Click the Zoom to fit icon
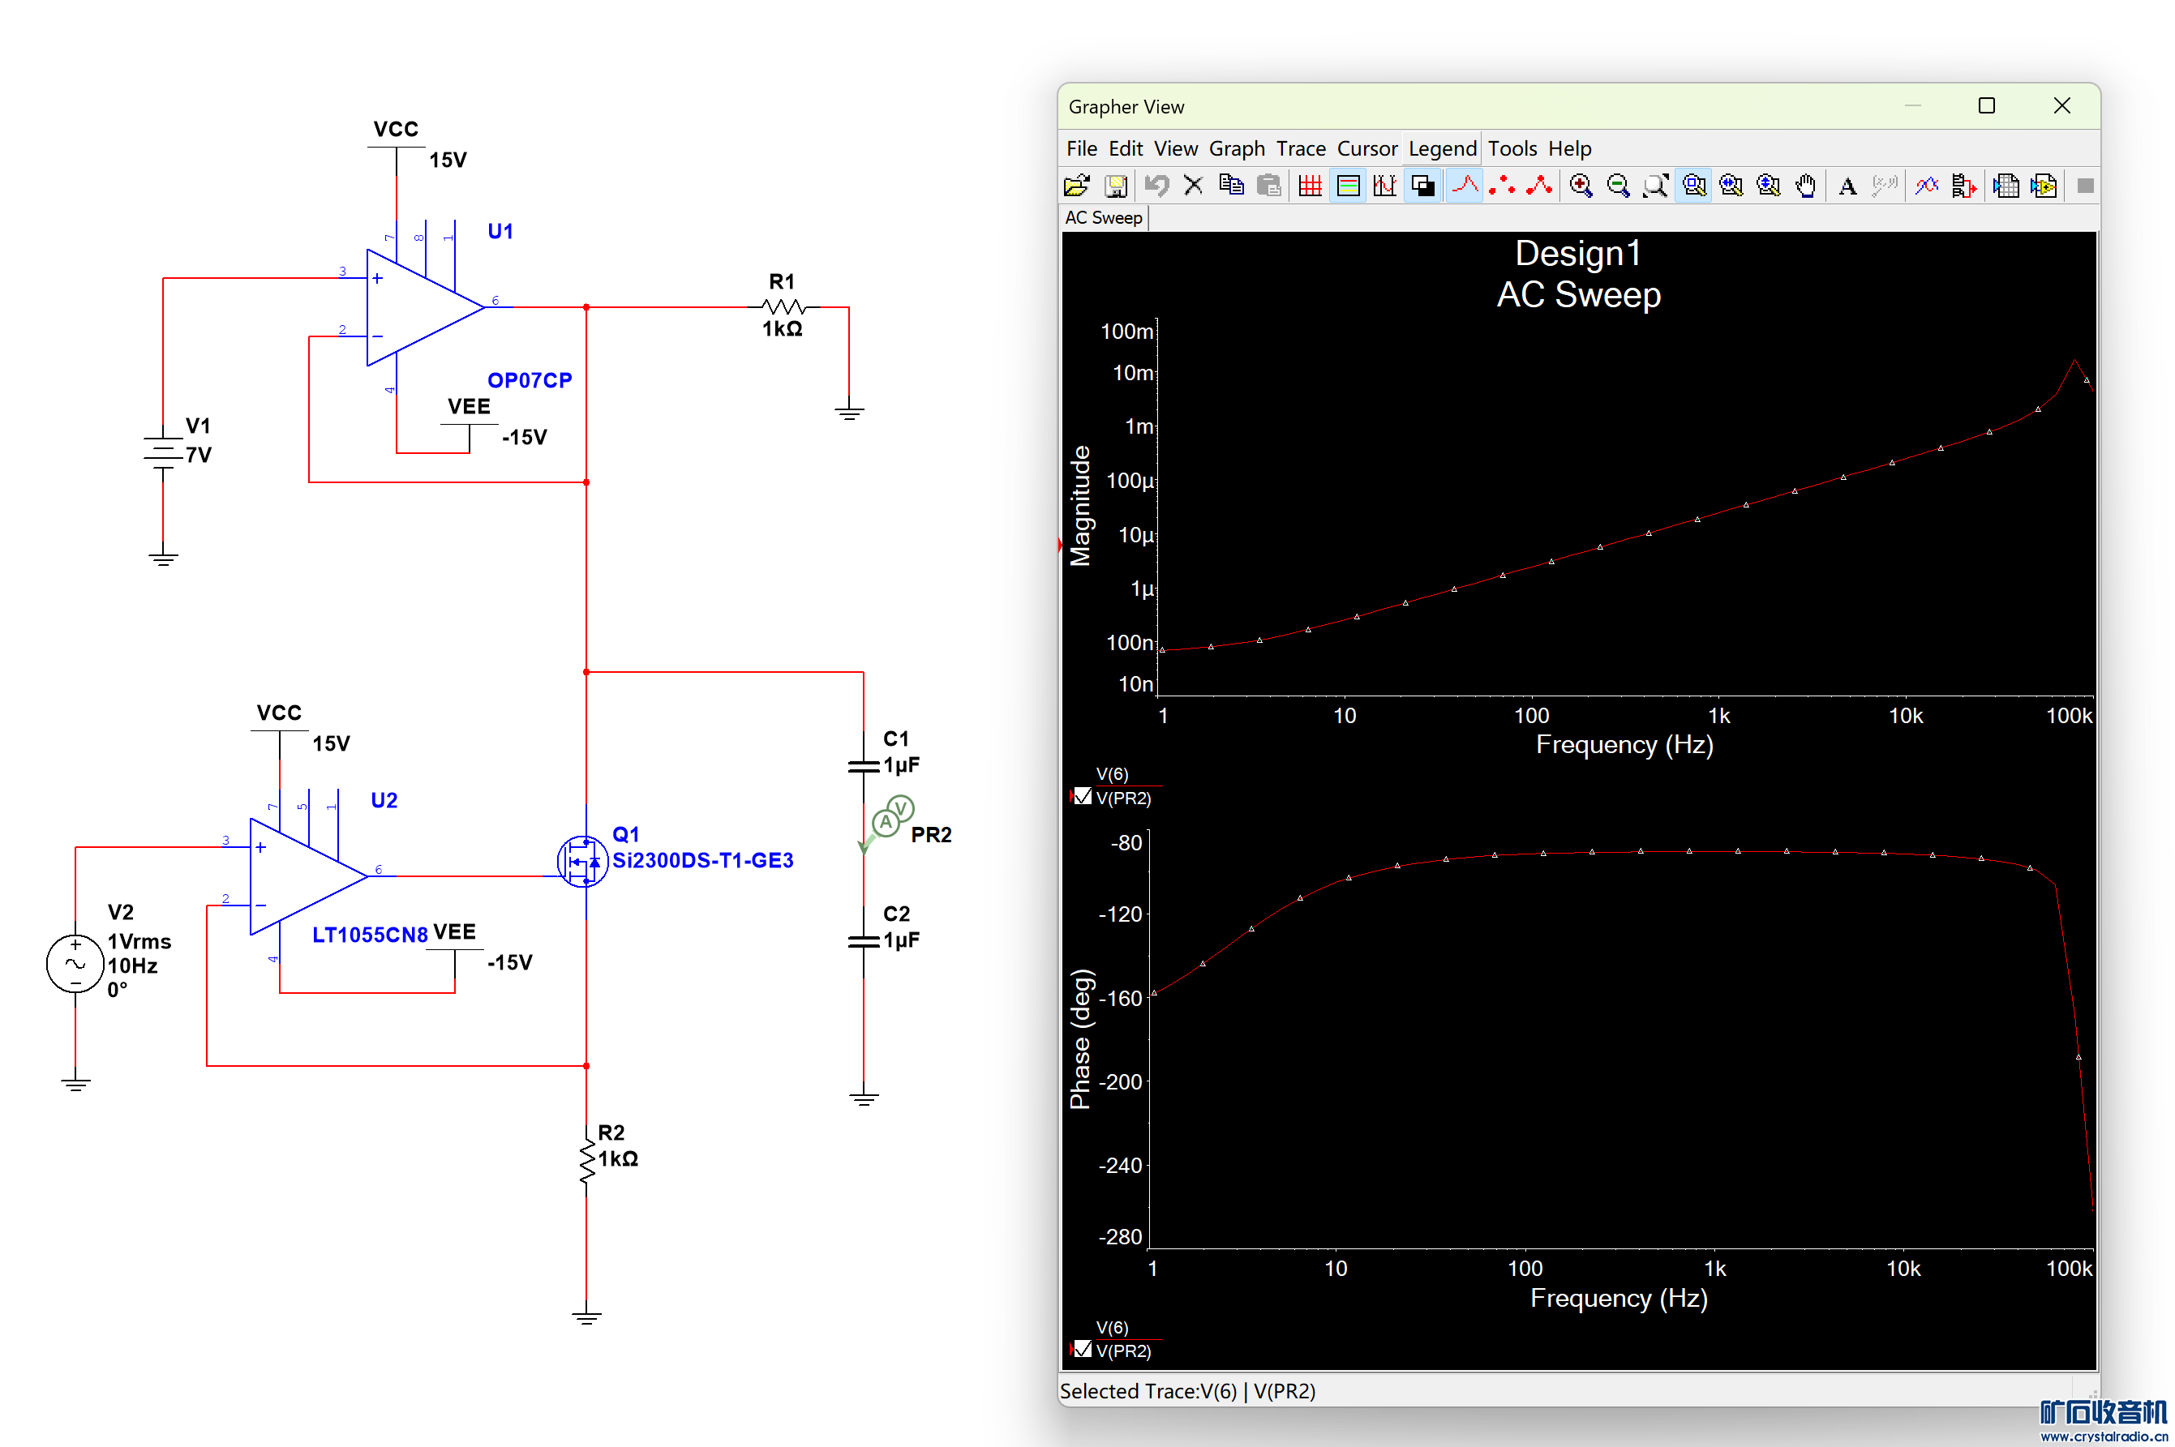This screenshot has width=2175, height=1447. coord(1655,186)
